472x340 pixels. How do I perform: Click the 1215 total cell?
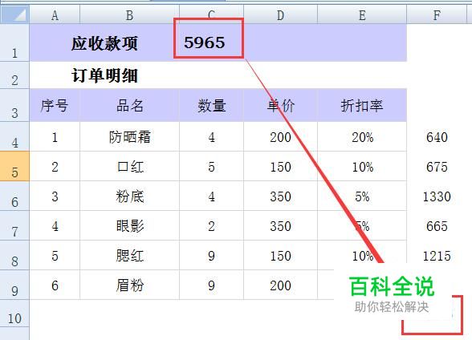[437, 256]
